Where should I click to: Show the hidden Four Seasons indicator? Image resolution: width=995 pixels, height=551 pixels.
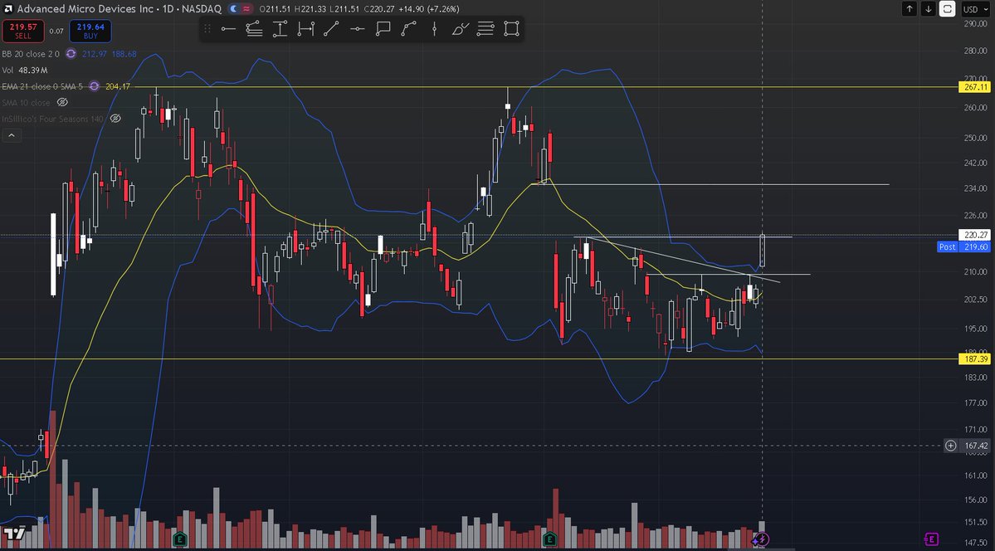tap(115, 119)
